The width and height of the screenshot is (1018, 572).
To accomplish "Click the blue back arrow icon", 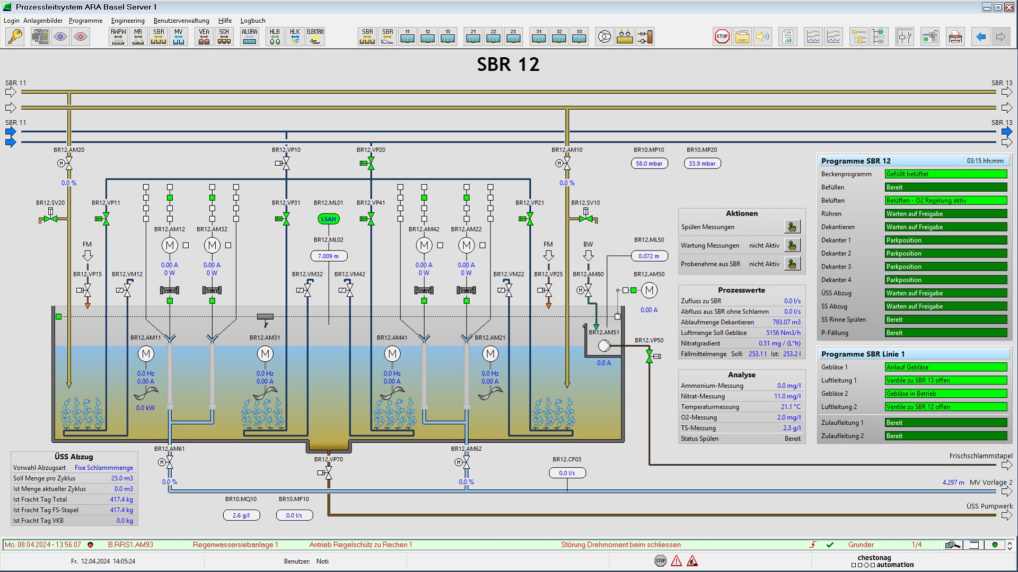I will 980,37.
